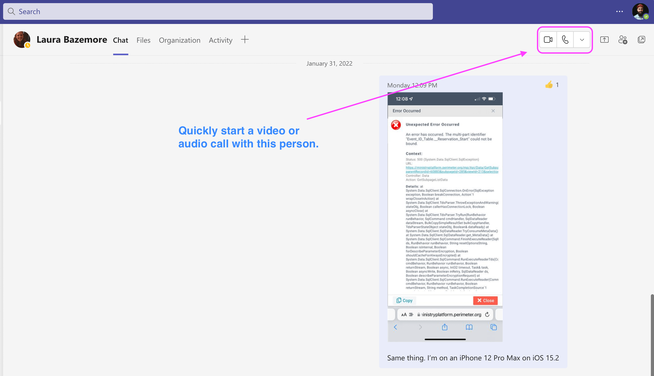Start a video call with Laura Bazemore

tap(548, 40)
